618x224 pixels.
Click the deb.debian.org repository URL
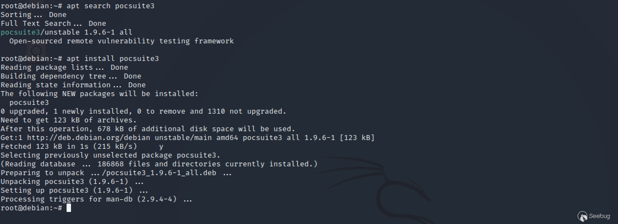89,138
